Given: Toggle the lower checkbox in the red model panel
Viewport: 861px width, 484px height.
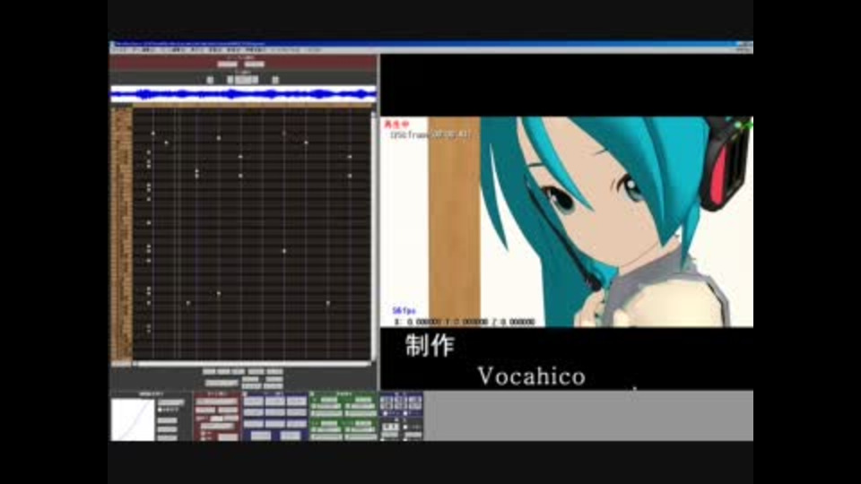Looking at the screenshot, I should [x=204, y=438].
